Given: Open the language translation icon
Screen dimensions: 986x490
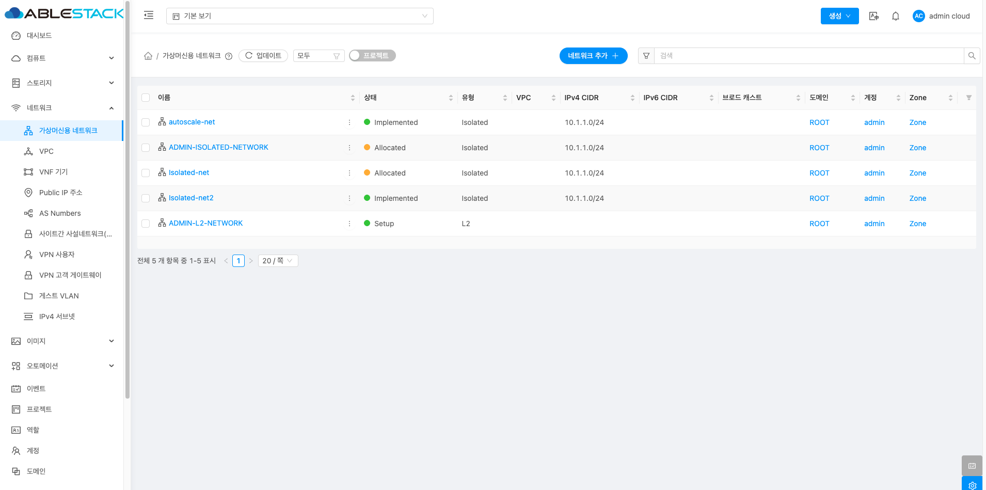Looking at the screenshot, I should pos(873,16).
